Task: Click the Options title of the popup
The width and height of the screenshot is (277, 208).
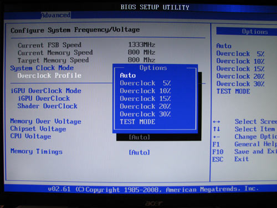Action: click(x=153, y=68)
